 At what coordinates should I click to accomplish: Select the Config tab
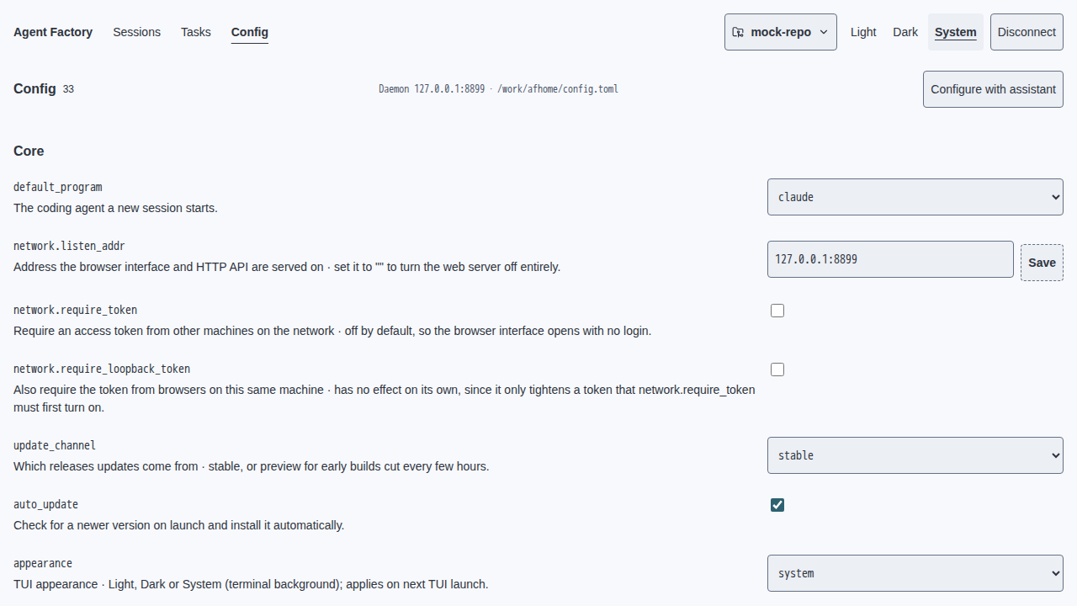[x=250, y=32]
